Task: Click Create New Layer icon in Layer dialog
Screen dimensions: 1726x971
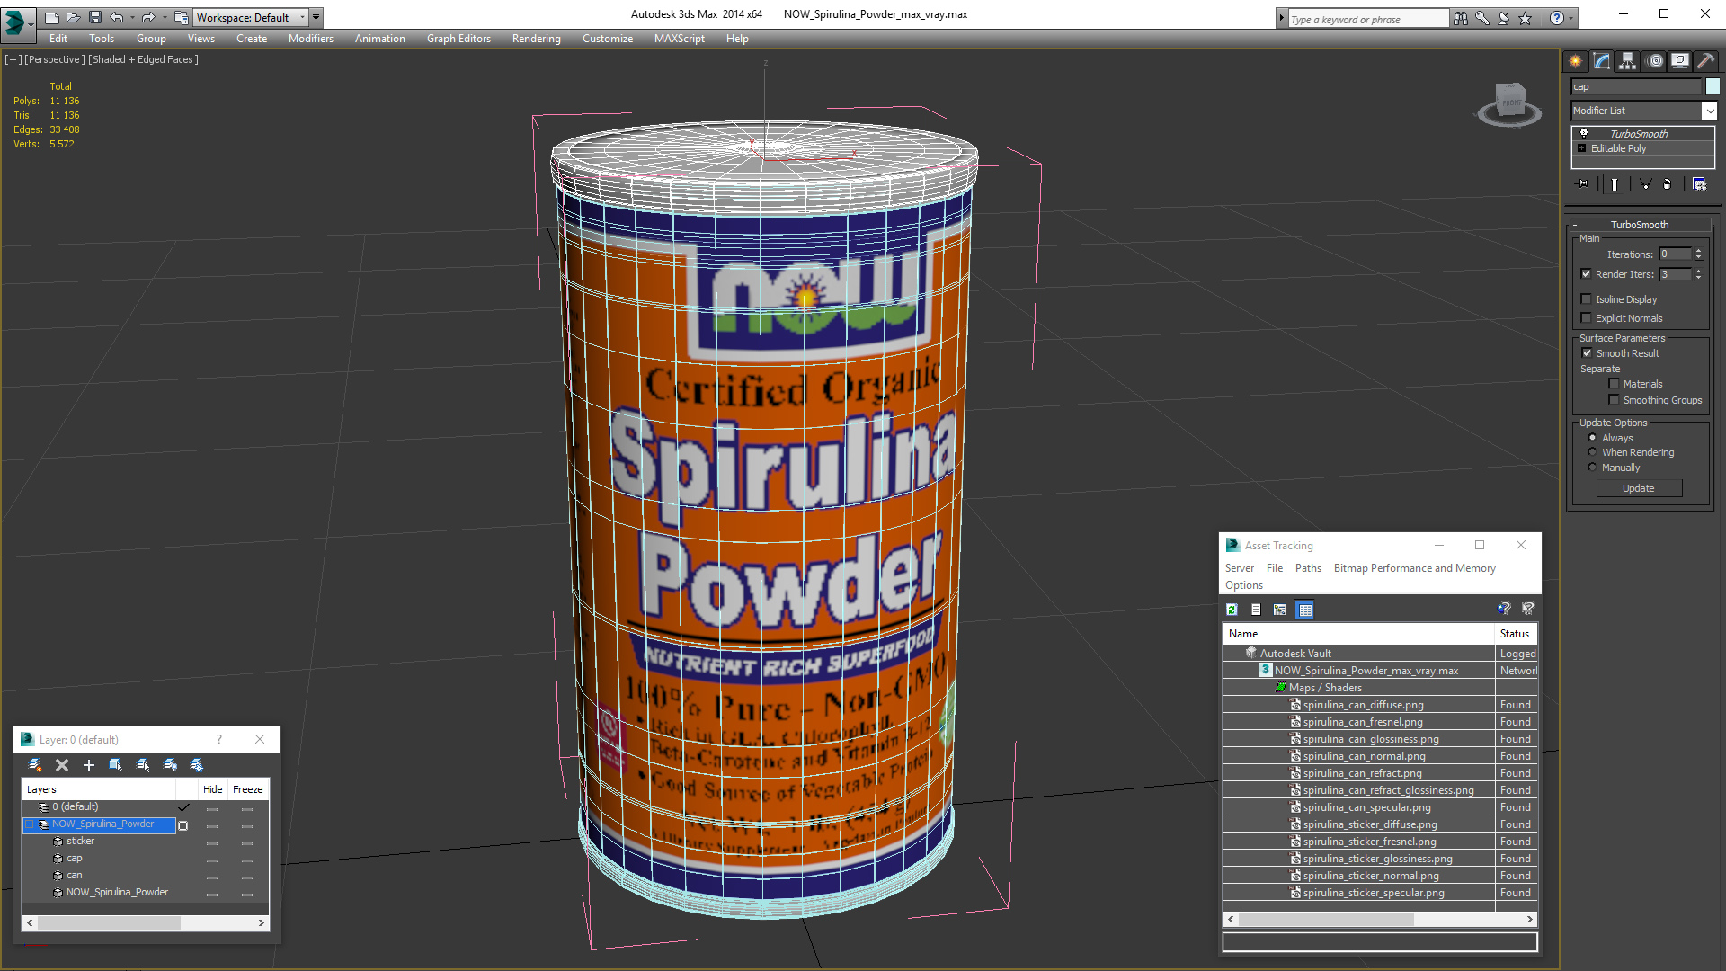Action: point(35,765)
